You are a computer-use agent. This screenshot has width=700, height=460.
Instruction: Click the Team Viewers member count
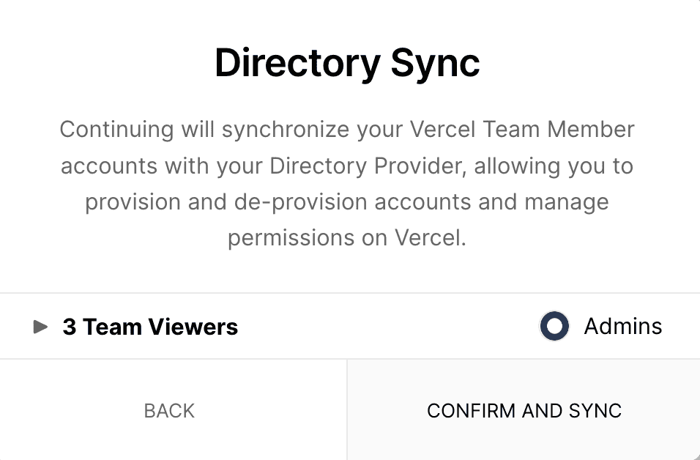click(x=150, y=327)
